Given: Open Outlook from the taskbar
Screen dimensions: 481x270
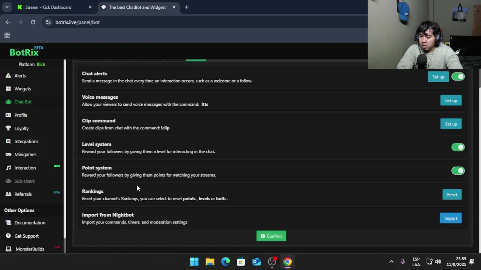Looking at the screenshot, I should 257,262.
